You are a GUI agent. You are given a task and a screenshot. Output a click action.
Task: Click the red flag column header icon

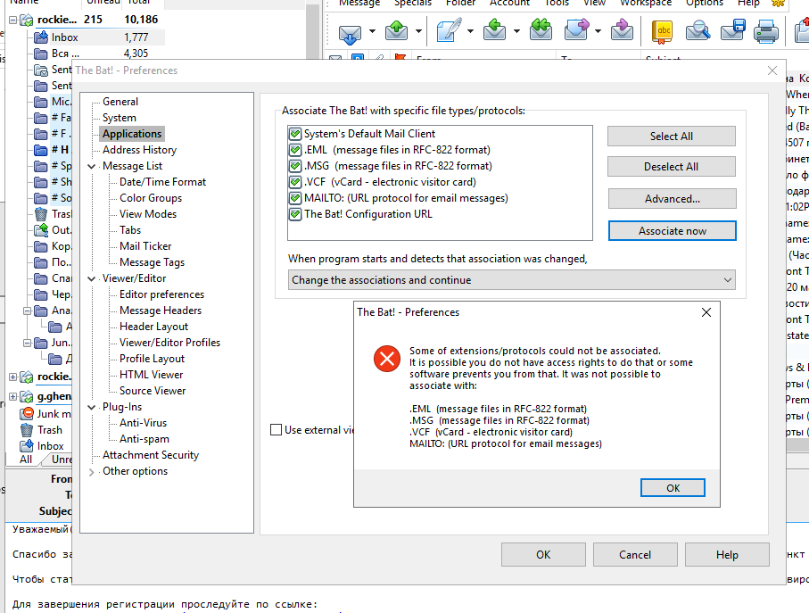click(400, 58)
